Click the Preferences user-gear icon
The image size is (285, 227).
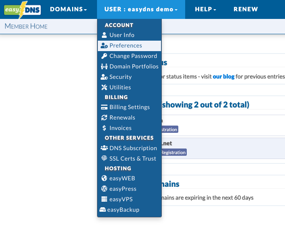pos(104,45)
